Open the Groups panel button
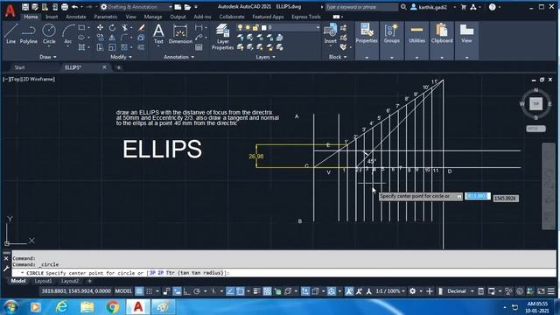Viewport: 560px width, 315px height. point(392,41)
